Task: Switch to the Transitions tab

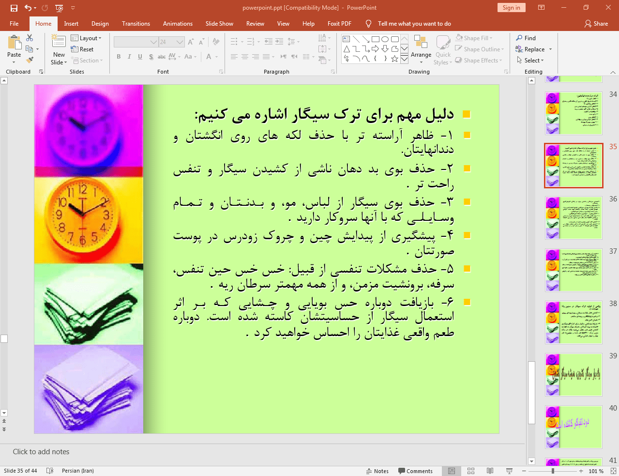Action: (x=136, y=24)
